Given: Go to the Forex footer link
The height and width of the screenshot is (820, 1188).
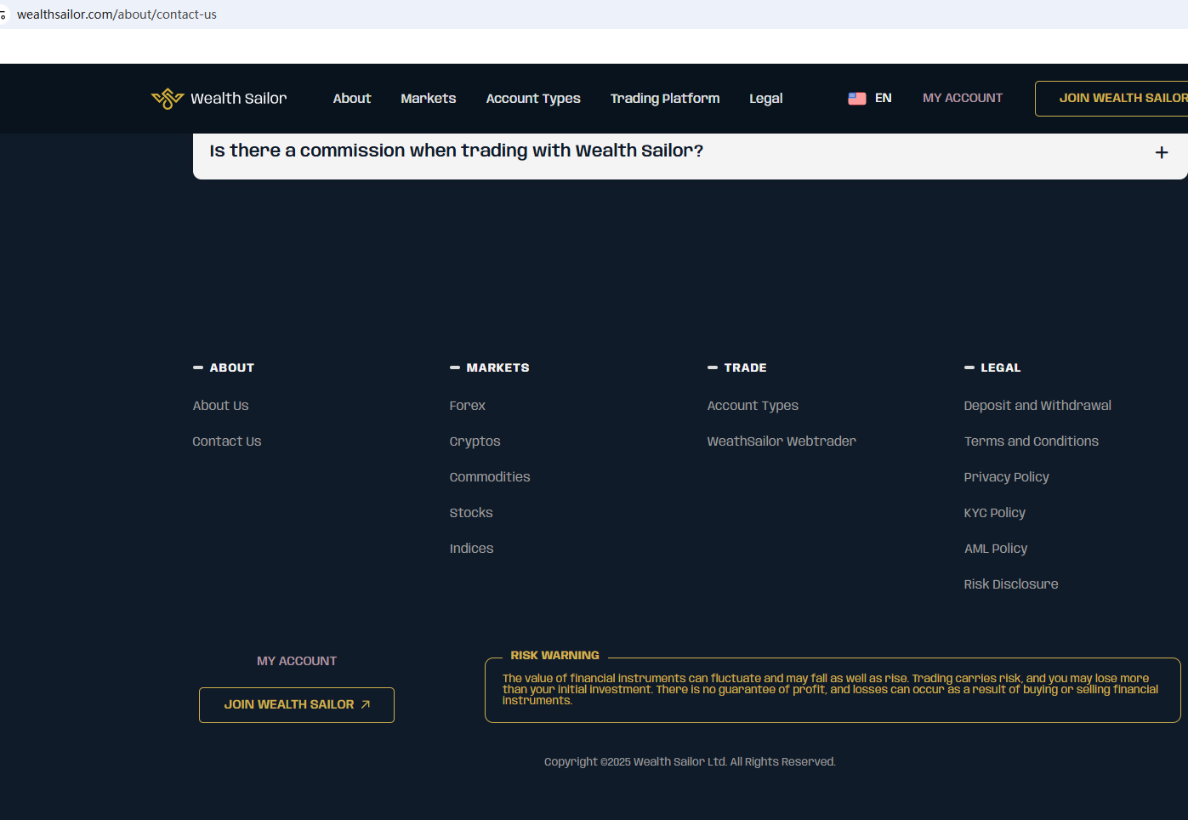Looking at the screenshot, I should [468, 406].
